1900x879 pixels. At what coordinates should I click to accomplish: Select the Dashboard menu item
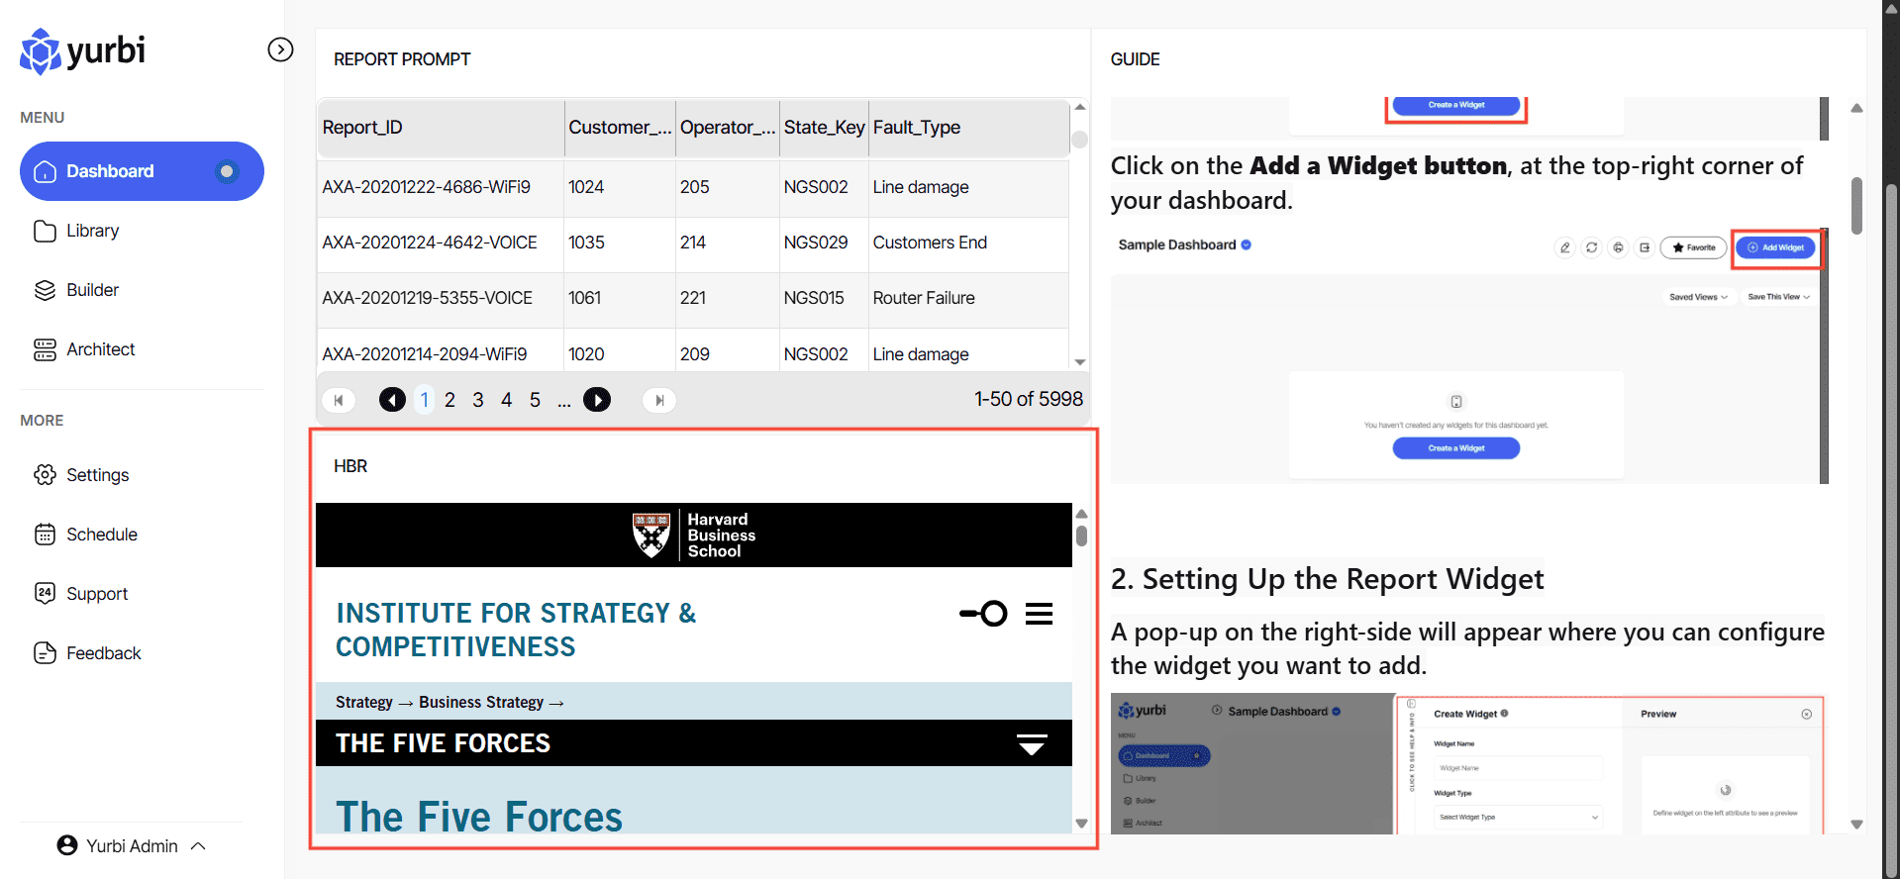(110, 171)
